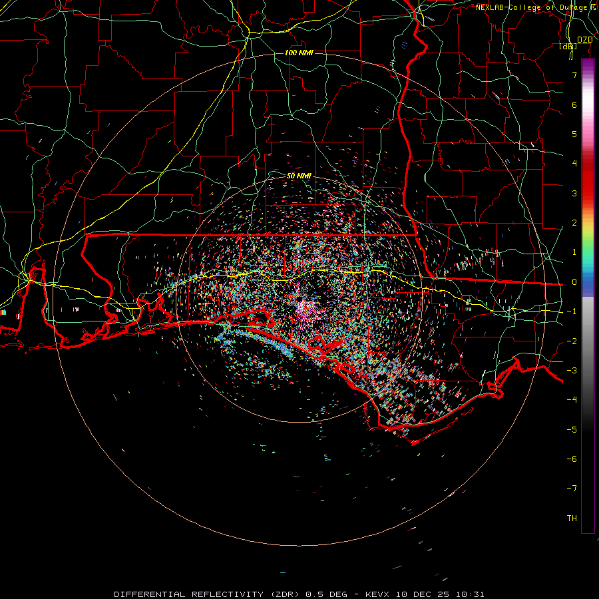Screen dimensions: 599x599
Task: Click the '0' value on color scale
Action: (x=574, y=282)
